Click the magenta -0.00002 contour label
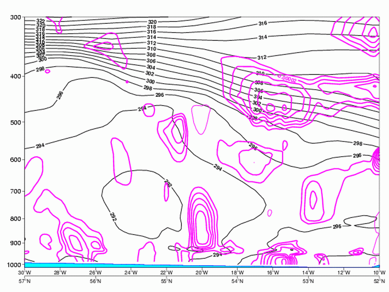 coord(287,77)
